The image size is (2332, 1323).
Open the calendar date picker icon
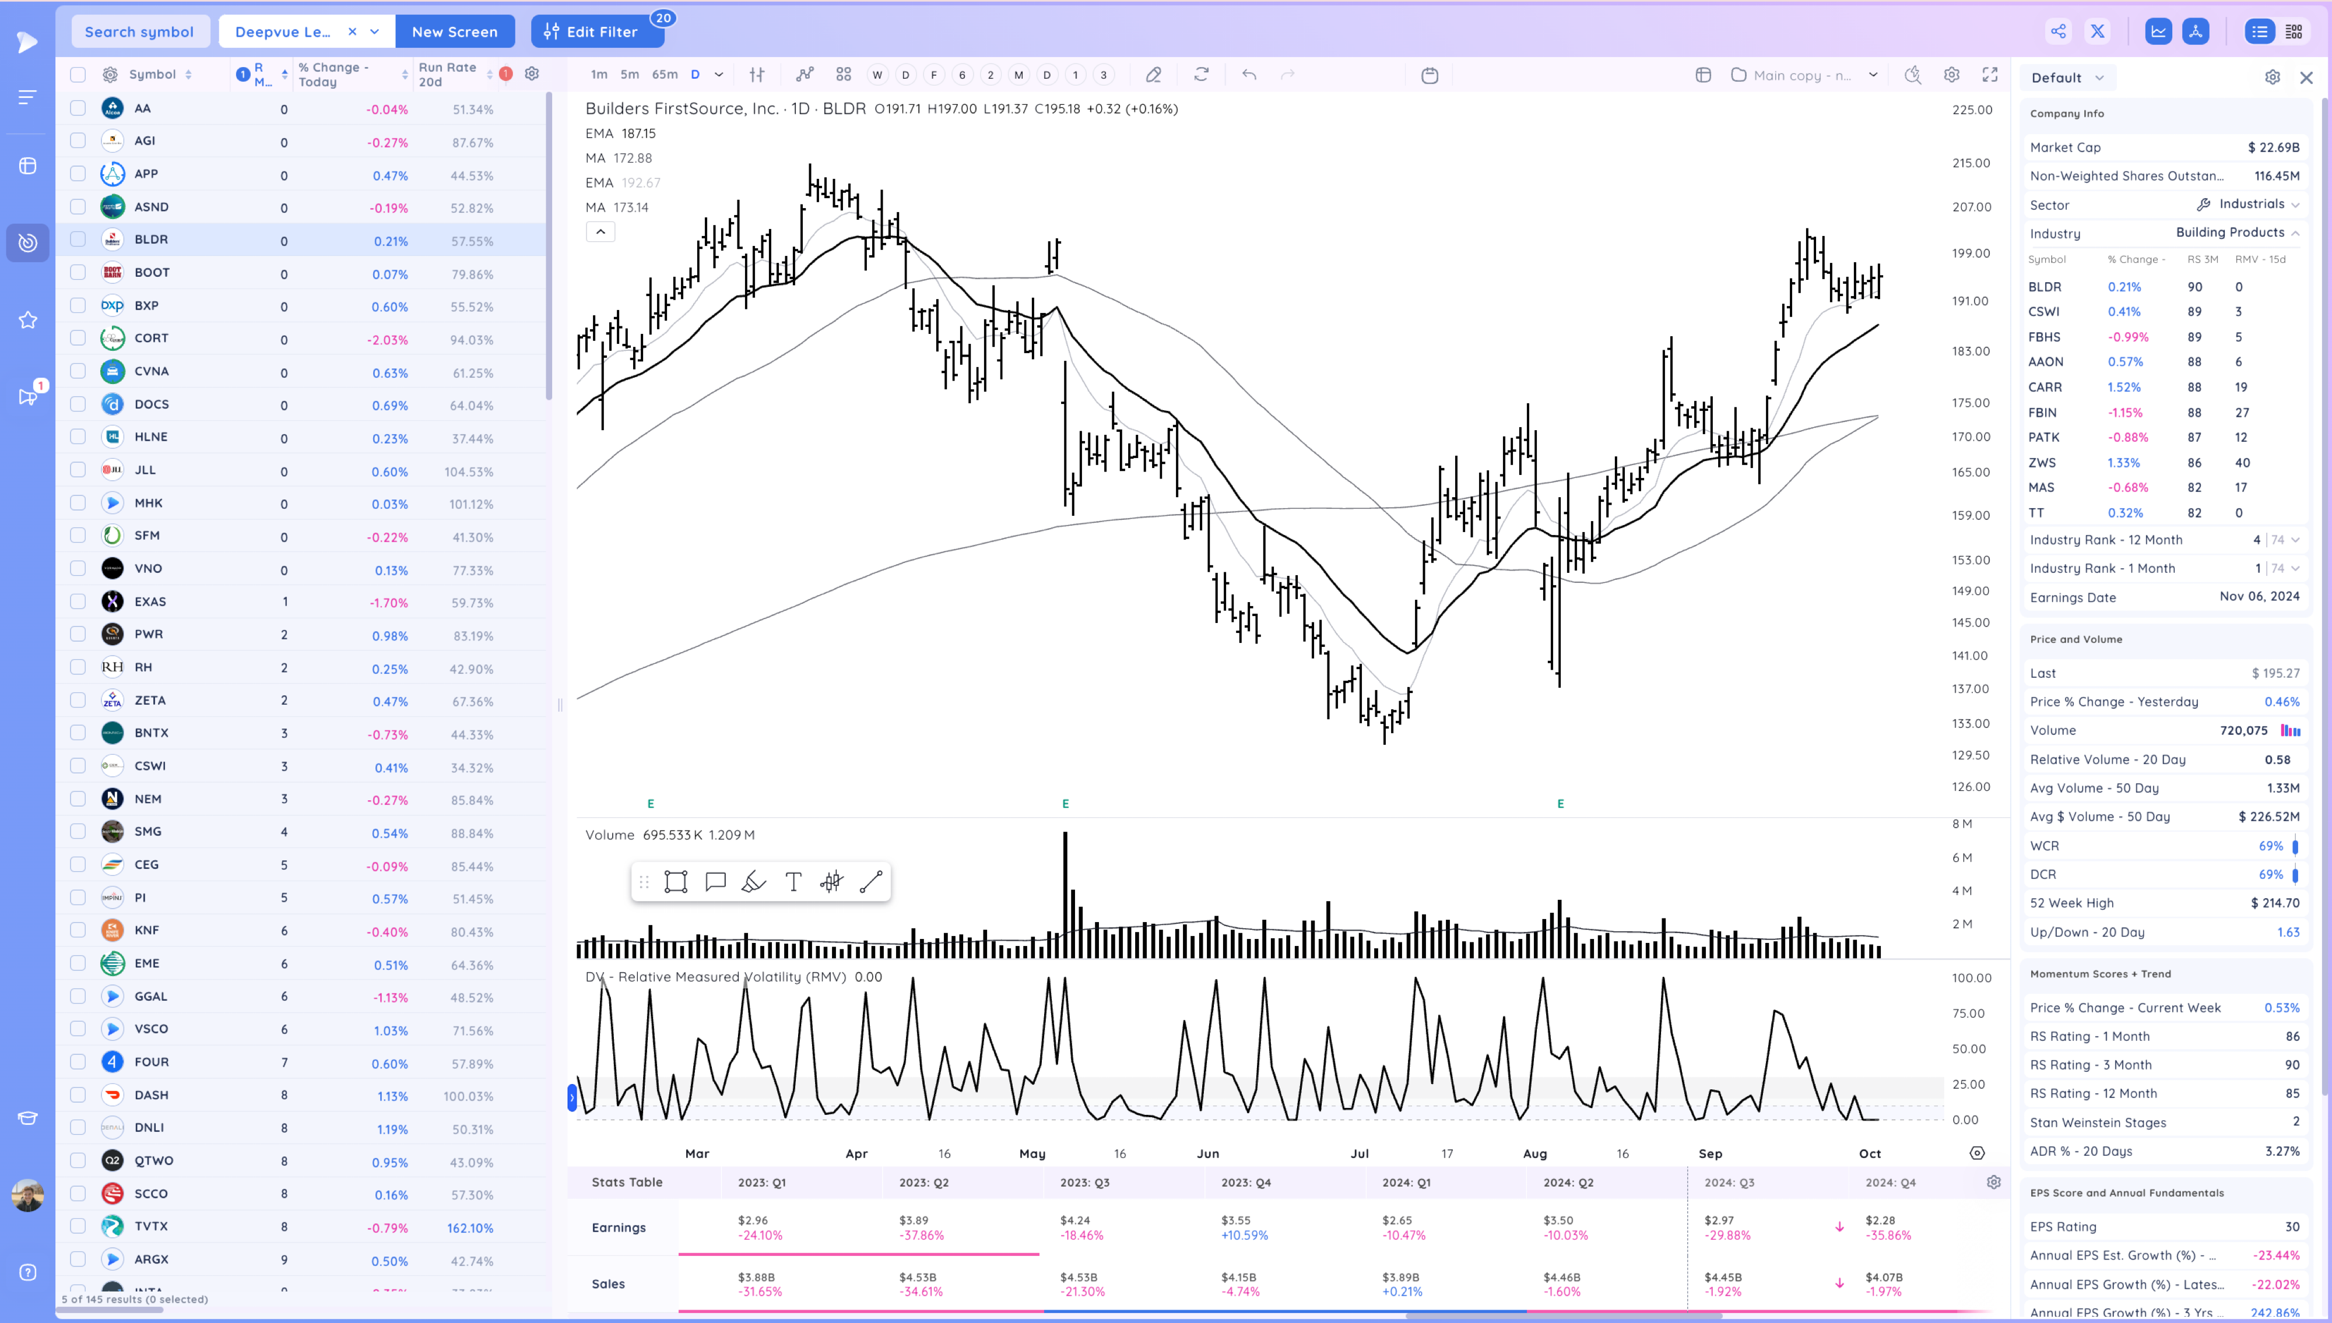click(x=1430, y=75)
